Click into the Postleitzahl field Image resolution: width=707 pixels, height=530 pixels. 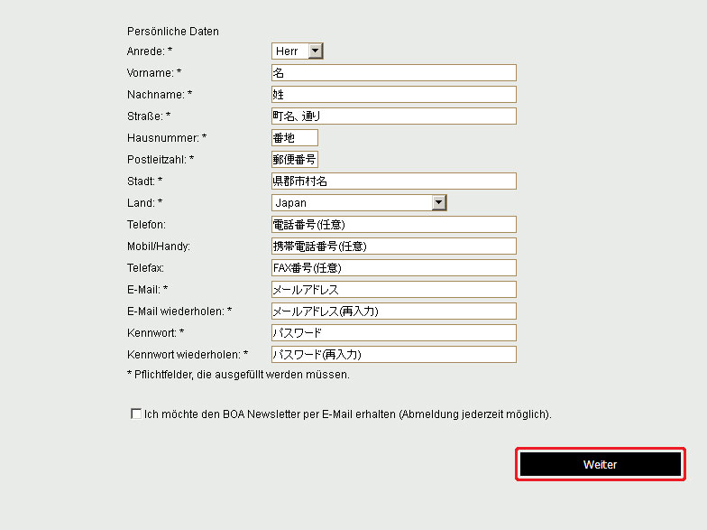coord(295,160)
